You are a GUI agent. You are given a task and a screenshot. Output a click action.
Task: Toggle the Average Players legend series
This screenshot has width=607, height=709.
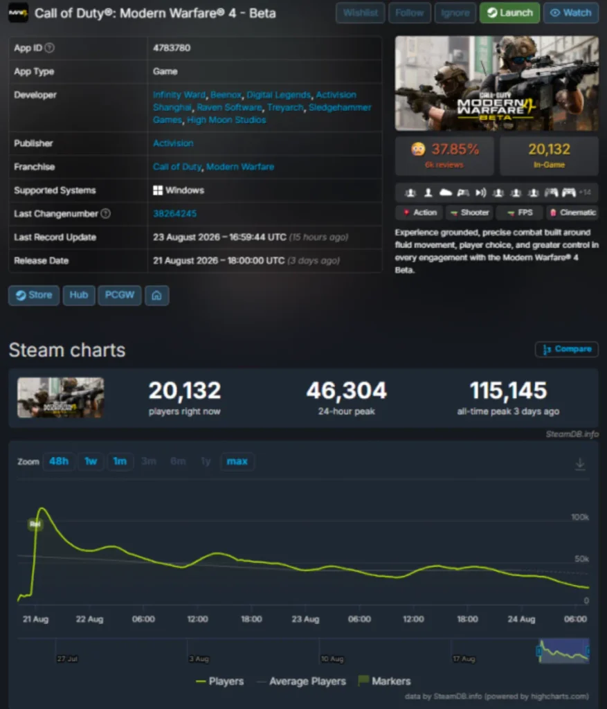(302, 681)
